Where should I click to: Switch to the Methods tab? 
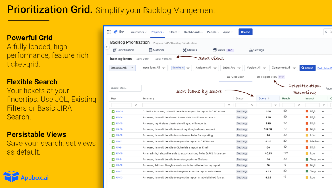click(156, 50)
